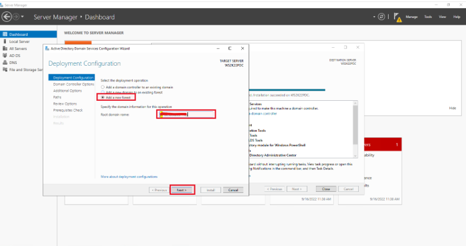Image resolution: width=466 pixels, height=246 pixels.
Task: Click the Root domain name field
Action: 186,115
